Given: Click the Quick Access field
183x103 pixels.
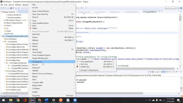Looking at the screenshot, I should (170, 8).
